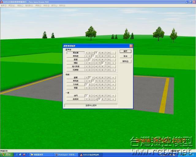This screenshot has height=157, width=196.
Task: Toggle reverse sign for 尾旋翼 row
Action: click(x=113, y=53)
